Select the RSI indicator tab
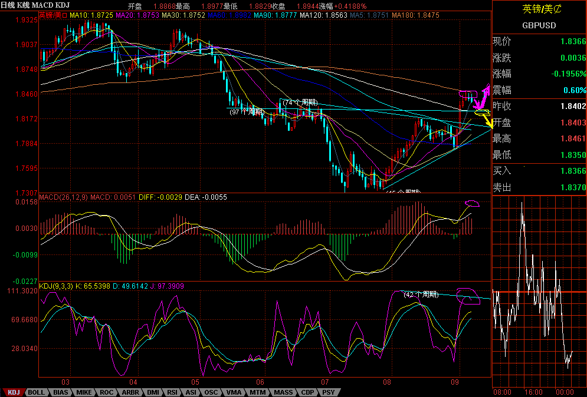 tap(172, 392)
